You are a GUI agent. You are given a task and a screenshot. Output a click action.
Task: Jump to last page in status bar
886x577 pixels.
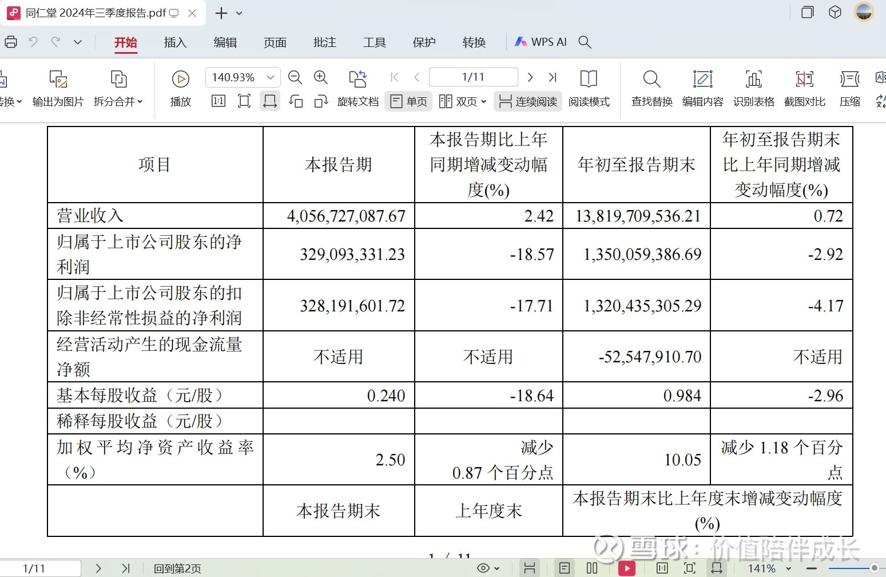(126, 568)
